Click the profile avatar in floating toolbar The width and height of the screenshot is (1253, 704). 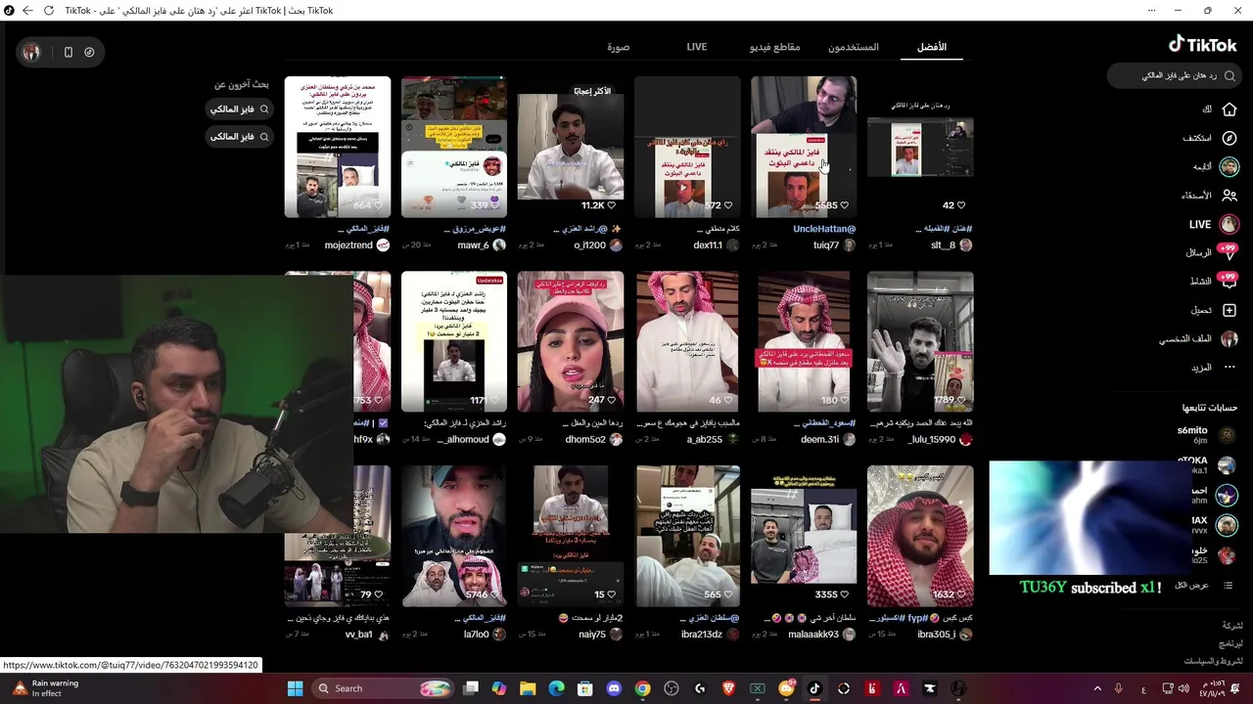coord(31,52)
